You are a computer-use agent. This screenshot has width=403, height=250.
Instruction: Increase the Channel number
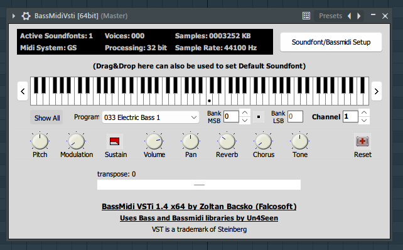pos(364,113)
